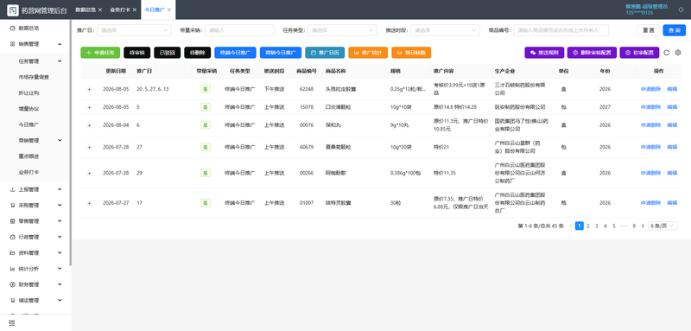Focus the 商品编号 search input
This screenshot has height=331, width=691.
tap(561, 30)
